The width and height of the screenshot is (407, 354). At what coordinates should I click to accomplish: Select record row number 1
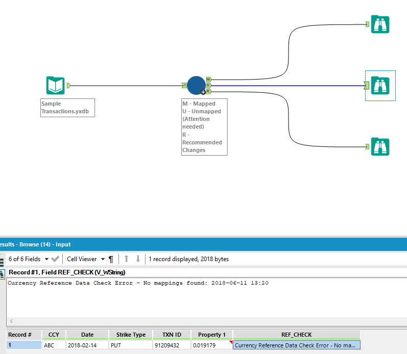click(x=24, y=345)
